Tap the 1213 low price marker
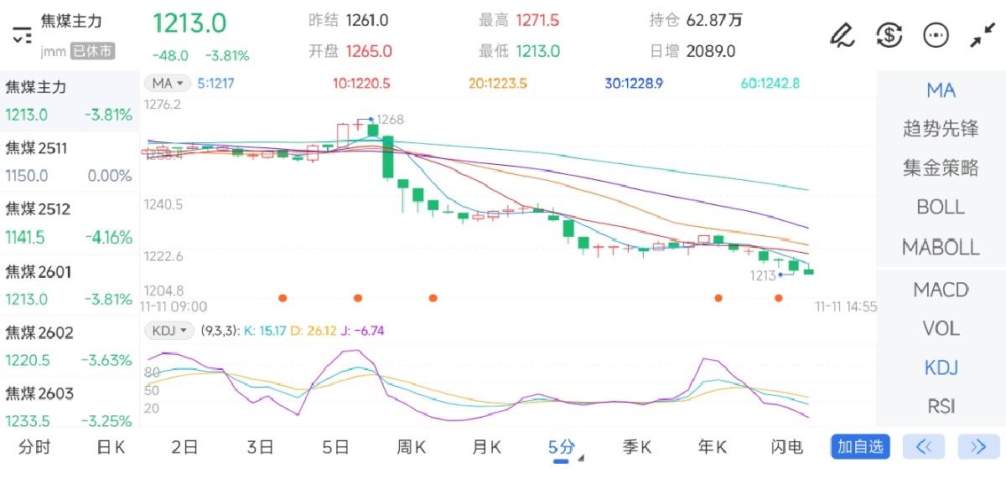1006x478 pixels. tap(763, 275)
